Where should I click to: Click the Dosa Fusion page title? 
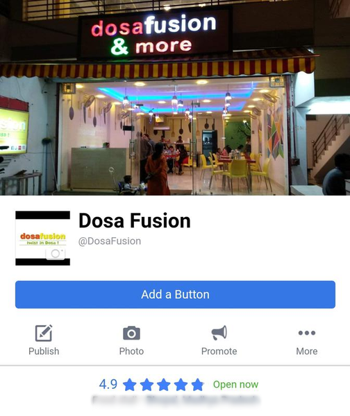pyautogui.click(x=135, y=220)
